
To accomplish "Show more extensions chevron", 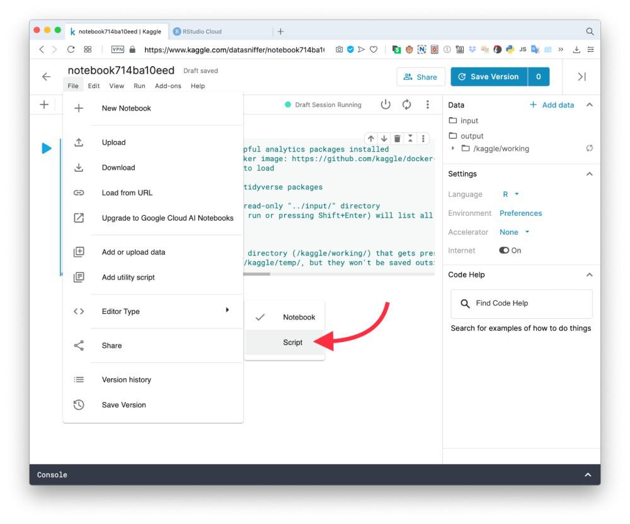I will (561, 49).
